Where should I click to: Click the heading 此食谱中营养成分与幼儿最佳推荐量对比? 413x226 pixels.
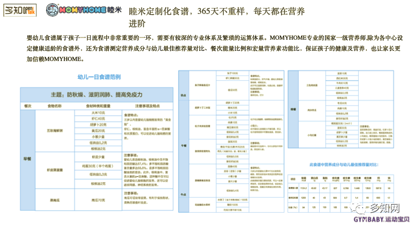click(x=344, y=165)
